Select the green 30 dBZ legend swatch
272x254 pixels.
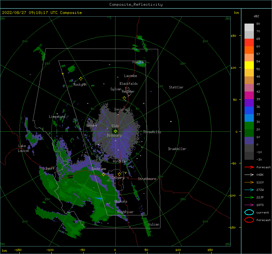(x=249, y=126)
